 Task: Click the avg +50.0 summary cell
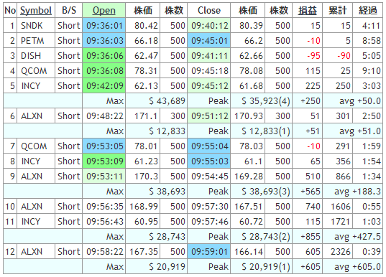point(353,100)
